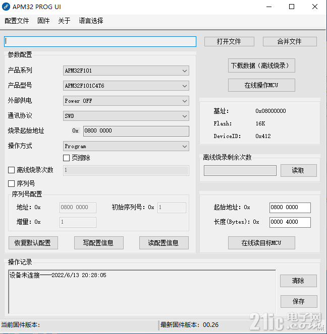Minimize the APM32 PROG UI window
327x334 pixels.
pos(269,7)
